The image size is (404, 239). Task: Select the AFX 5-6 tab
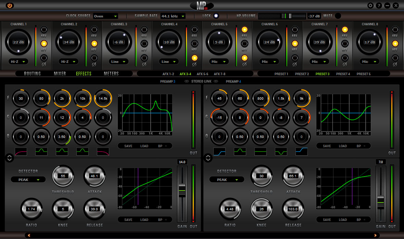click(x=203, y=74)
